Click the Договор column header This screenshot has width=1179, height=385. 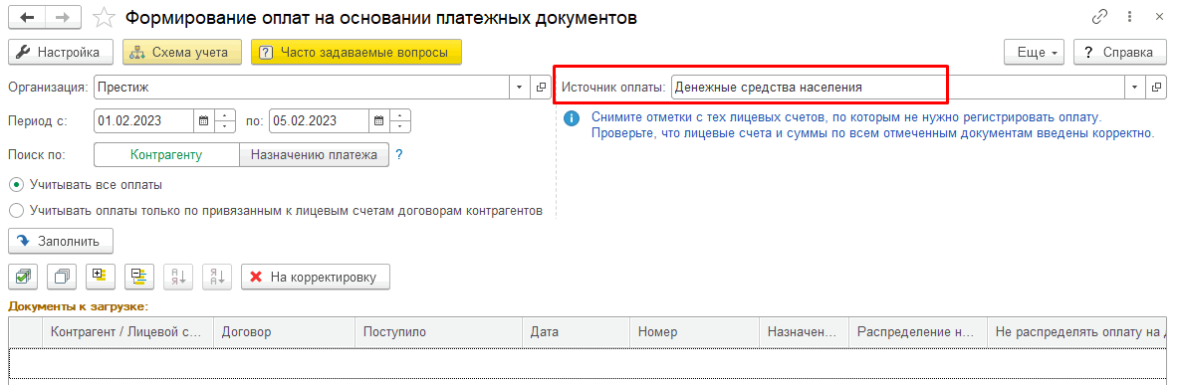point(284,331)
